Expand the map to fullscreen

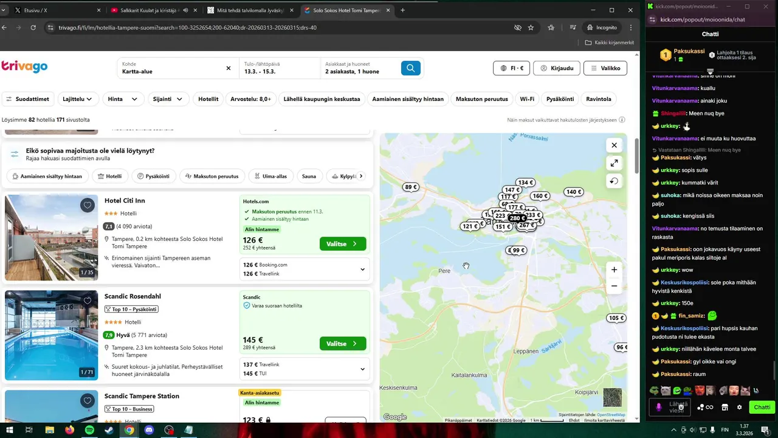point(614,163)
